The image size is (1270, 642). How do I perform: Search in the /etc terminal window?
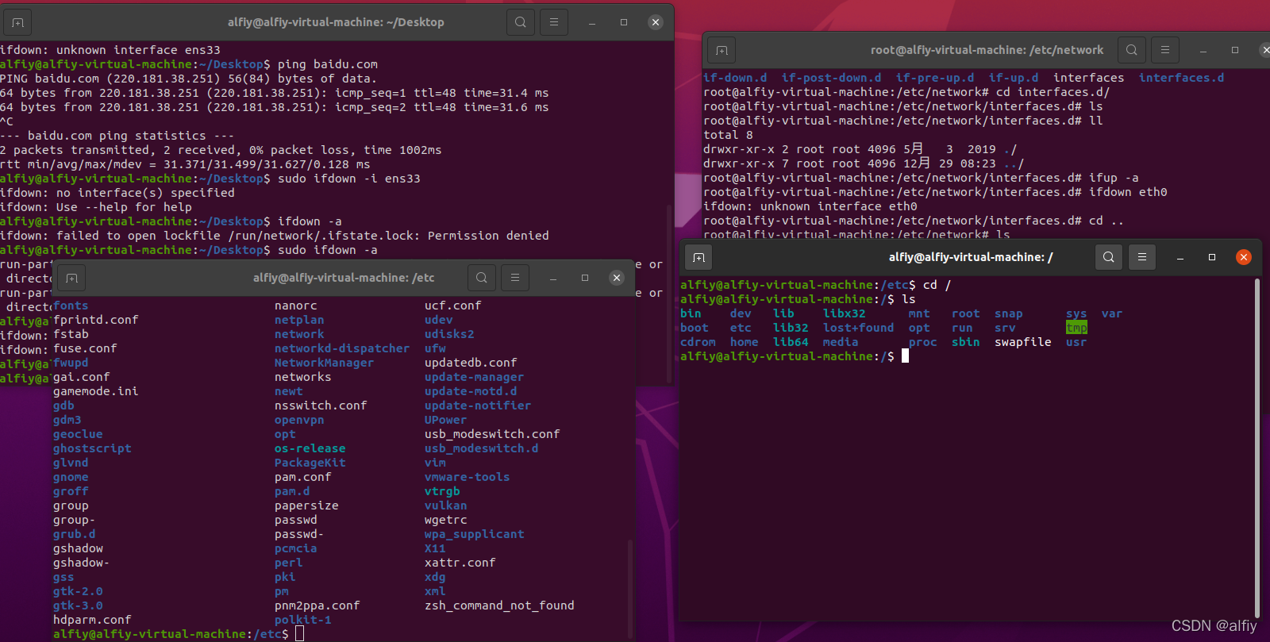click(x=481, y=278)
